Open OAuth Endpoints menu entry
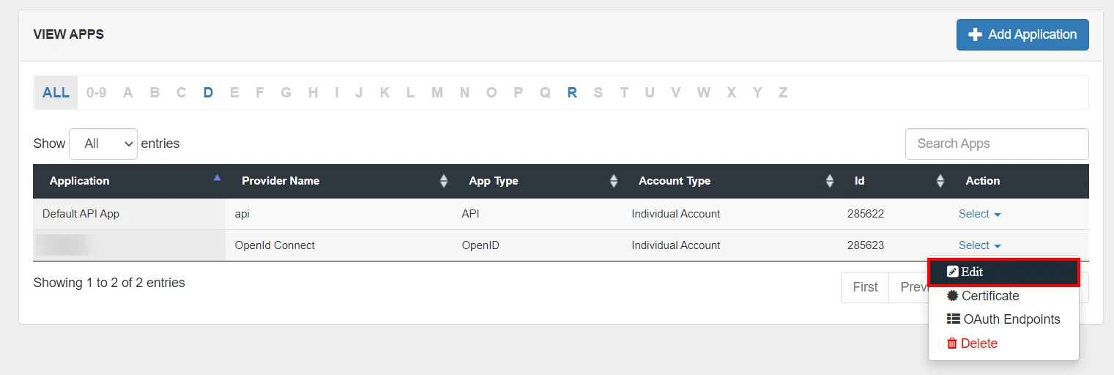The height and width of the screenshot is (375, 1114). [1003, 319]
